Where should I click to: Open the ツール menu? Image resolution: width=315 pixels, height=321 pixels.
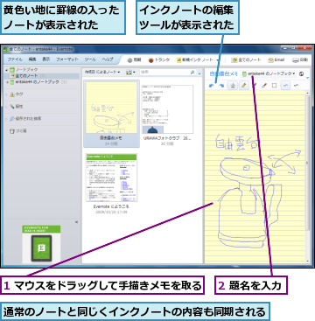90,59
